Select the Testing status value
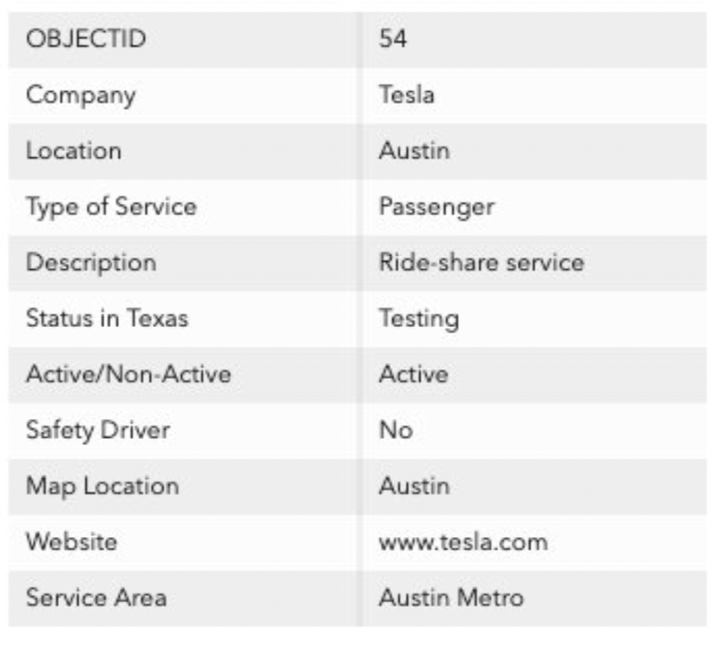714x647 pixels. (419, 318)
